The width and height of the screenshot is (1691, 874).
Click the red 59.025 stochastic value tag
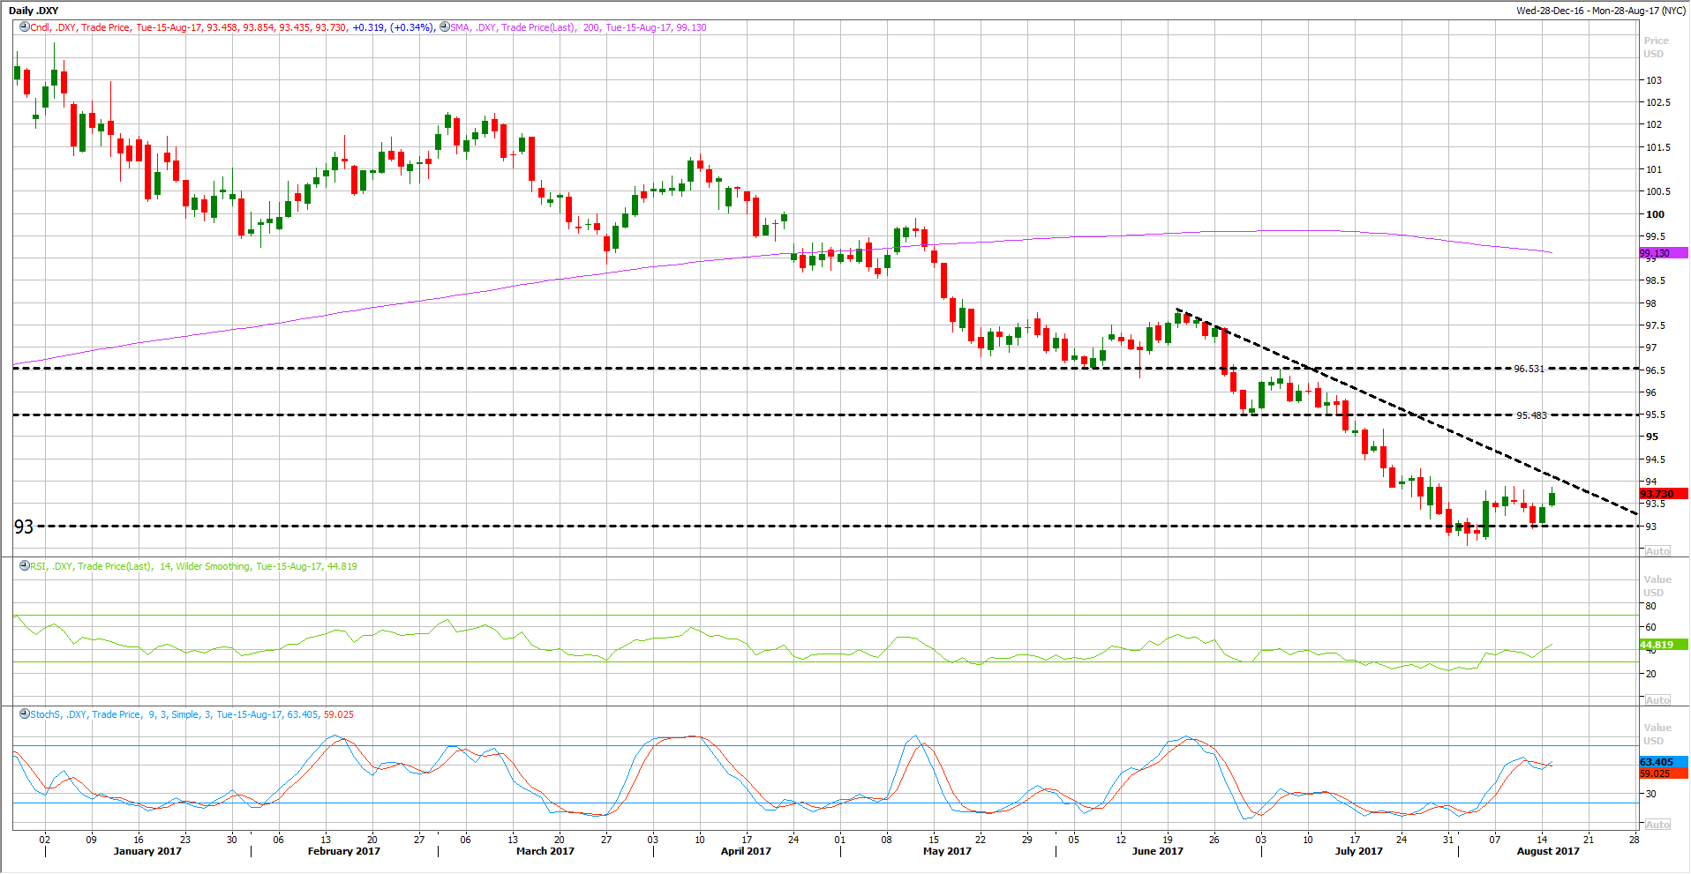[x=1663, y=773]
